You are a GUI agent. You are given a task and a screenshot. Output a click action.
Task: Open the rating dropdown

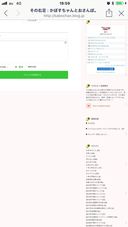[5, 67]
